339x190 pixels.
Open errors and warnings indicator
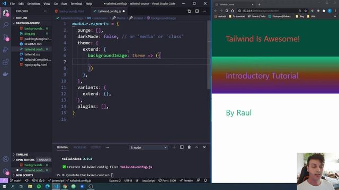(x=38, y=180)
